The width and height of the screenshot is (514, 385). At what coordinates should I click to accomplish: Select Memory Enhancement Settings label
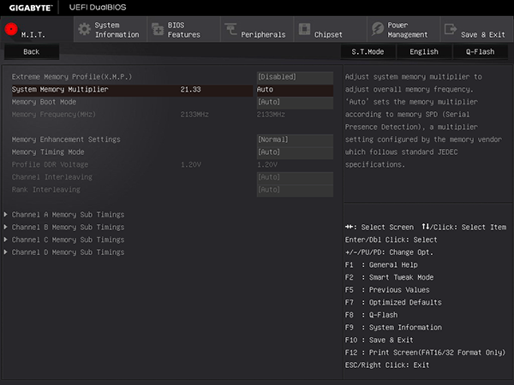66,139
